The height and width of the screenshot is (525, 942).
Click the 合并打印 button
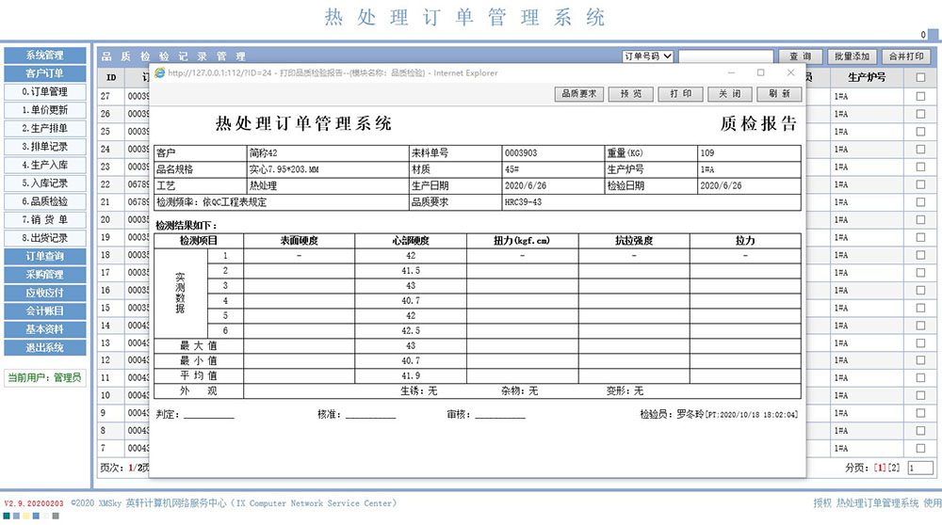[906, 56]
